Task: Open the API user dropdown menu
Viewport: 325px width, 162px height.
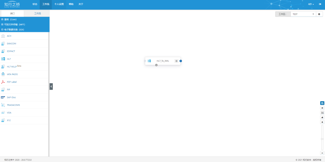Action: (311, 4)
